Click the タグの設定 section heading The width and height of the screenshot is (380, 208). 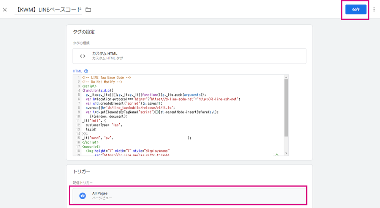pos(84,32)
